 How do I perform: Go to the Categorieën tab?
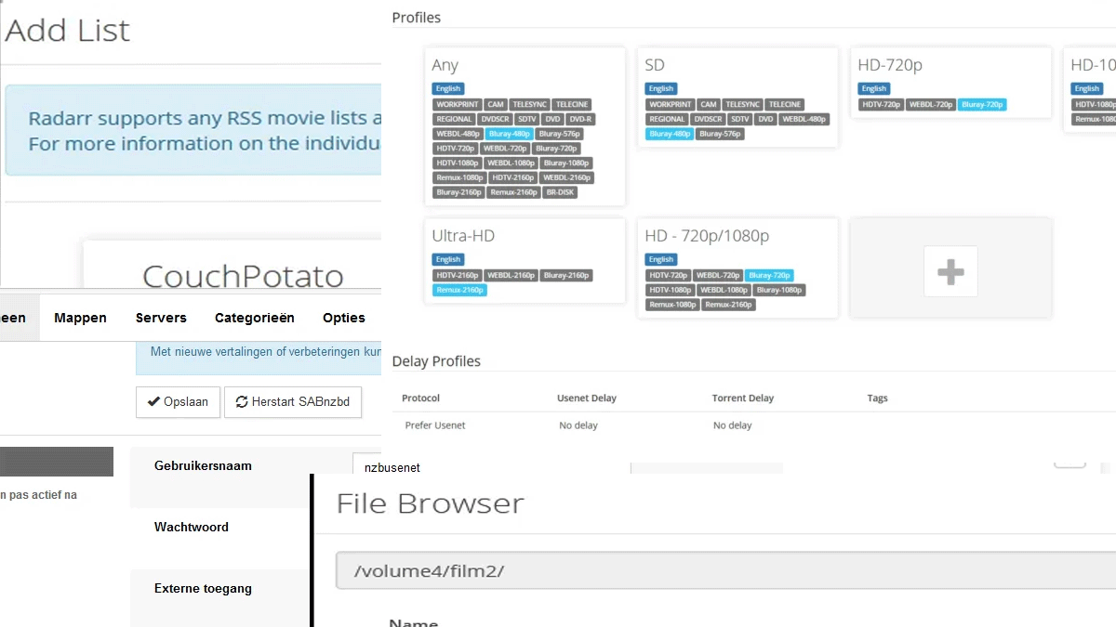point(254,318)
